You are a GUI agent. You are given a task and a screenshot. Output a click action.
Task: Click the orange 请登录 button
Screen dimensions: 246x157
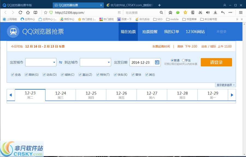(x=216, y=62)
